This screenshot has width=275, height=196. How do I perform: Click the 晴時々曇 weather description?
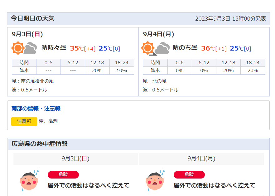point(54,48)
